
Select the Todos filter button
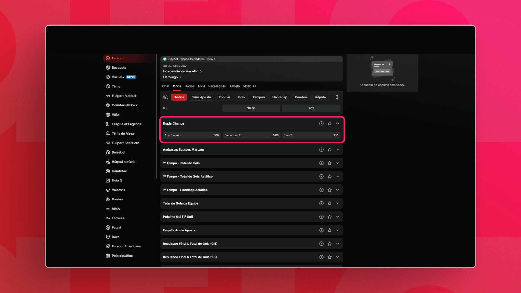click(179, 97)
